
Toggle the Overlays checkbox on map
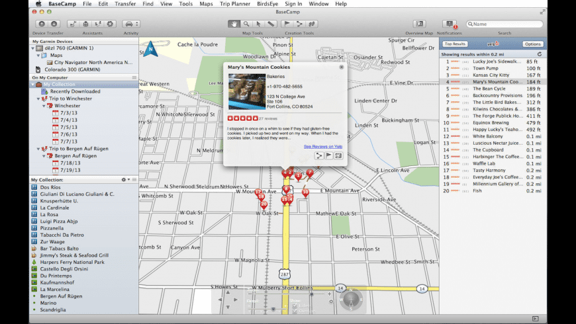(295, 311)
